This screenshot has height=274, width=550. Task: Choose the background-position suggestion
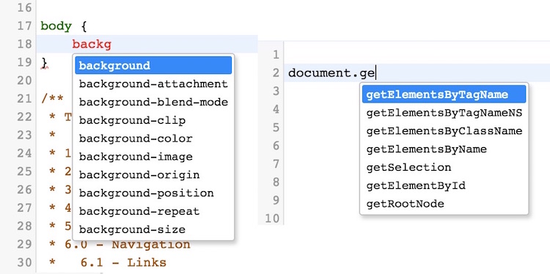(153, 193)
